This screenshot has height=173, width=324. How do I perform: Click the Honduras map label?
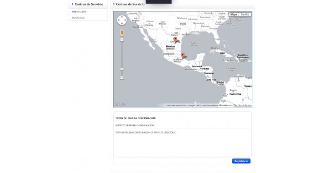[204, 69]
